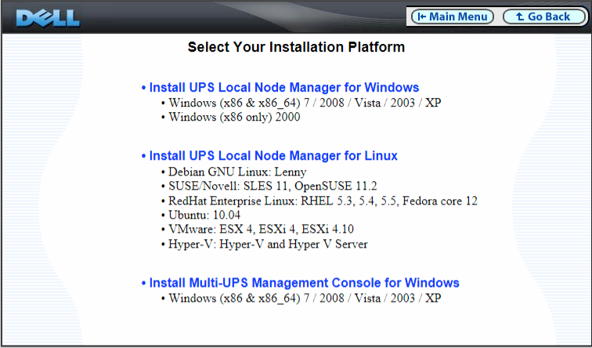The height and width of the screenshot is (348, 592).
Task: Click the Main Menu button
Action: pos(452,16)
